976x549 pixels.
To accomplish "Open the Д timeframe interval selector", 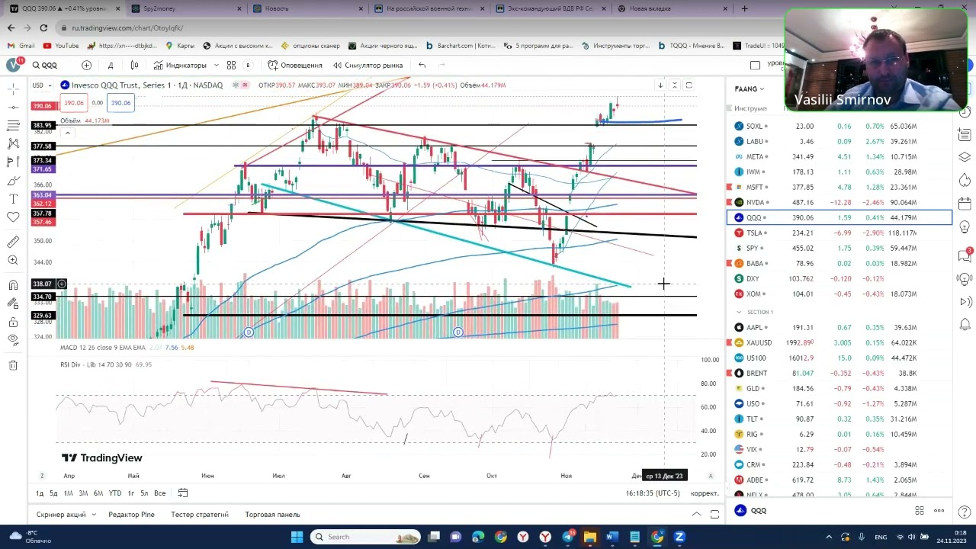I will [x=111, y=66].
